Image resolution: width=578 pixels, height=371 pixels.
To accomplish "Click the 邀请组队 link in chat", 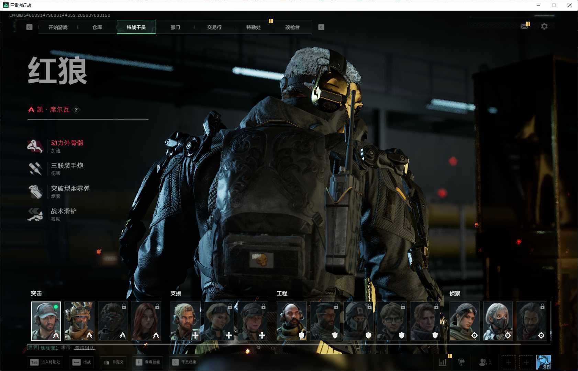I will coord(85,348).
